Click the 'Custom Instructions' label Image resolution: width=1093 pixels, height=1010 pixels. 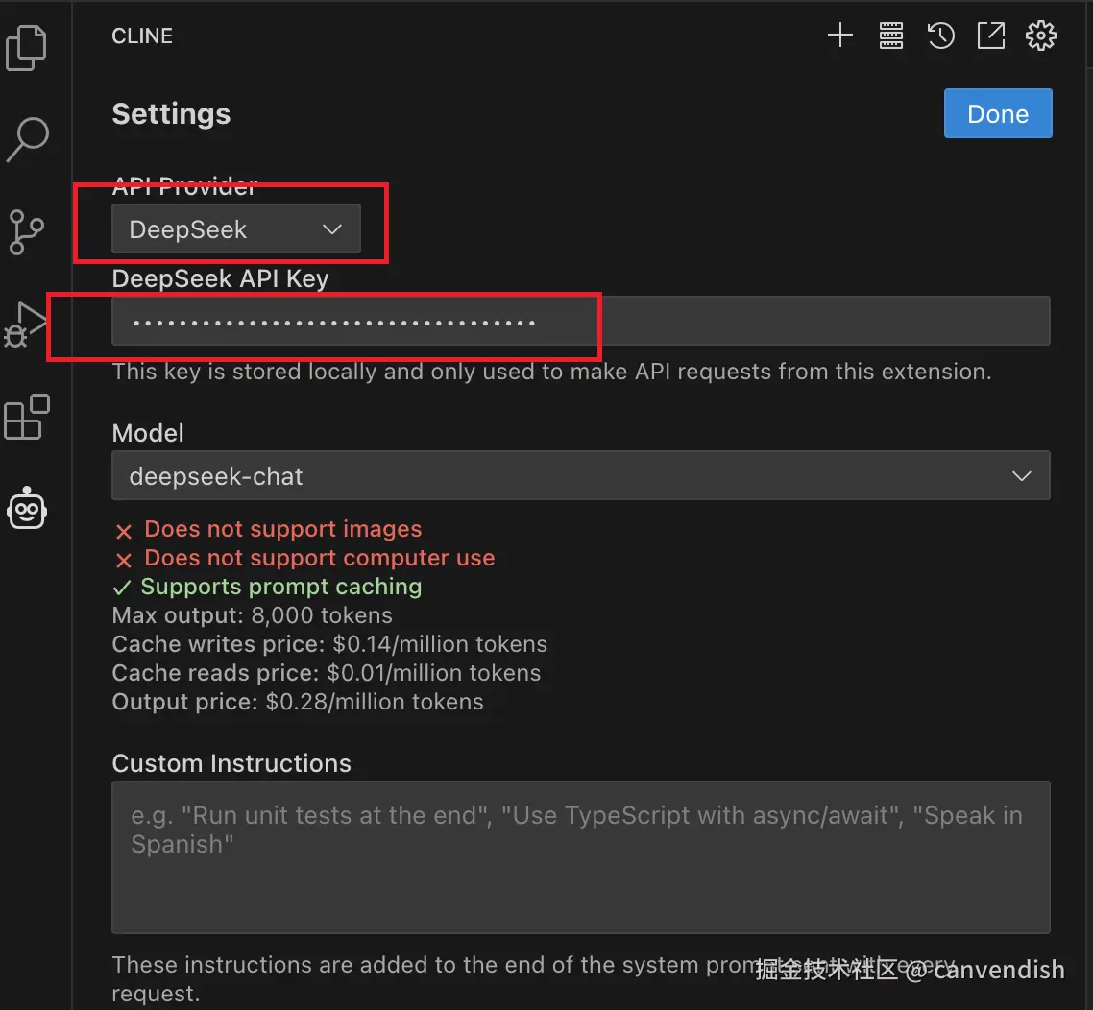pyautogui.click(x=231, y=763)
